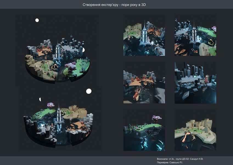The height and width of the screenshot is (165, 233).
Task: Select the top-right render of the tower with dark skyscrapers
Action: click(x=195, y=35)
